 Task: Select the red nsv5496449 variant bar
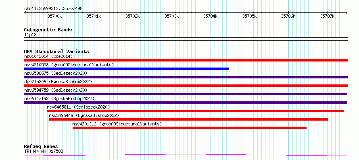188,119
